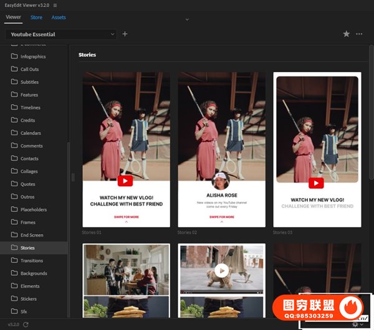Click the favorites star icon
Image resolution: width=374 pixels, height=330 pixels.
[347, 34]
